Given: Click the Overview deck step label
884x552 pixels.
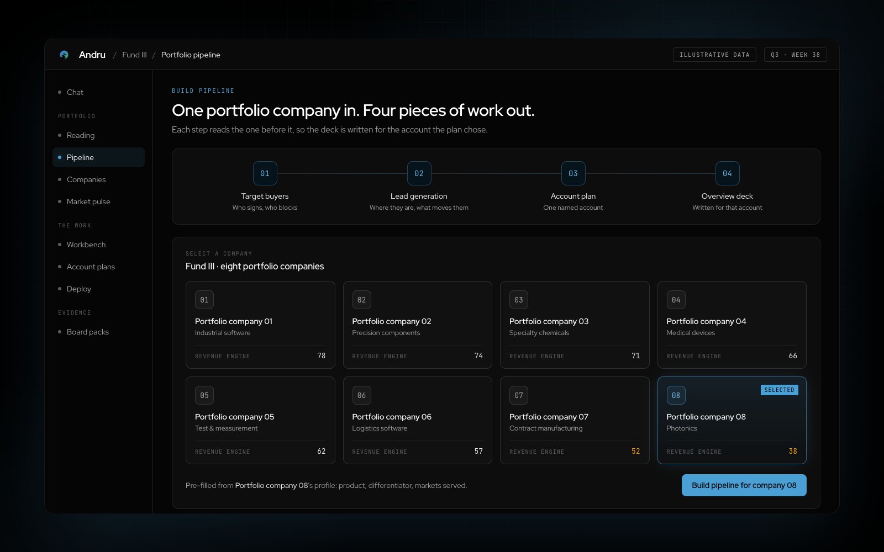Looking at the screenshot, I should (727, 196).
